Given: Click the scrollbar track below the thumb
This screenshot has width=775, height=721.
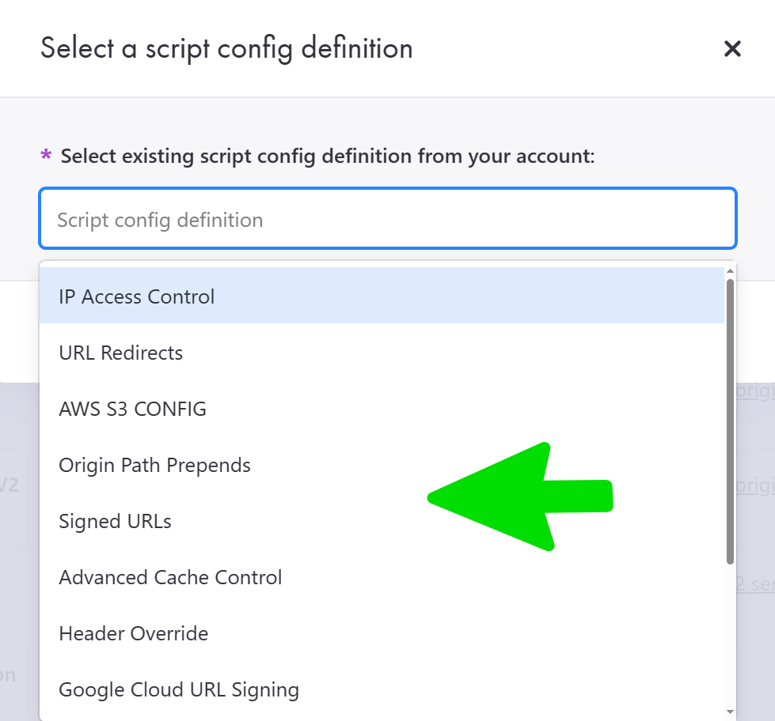Looking at the screenshot, I should pyautogui.click(x=730, y=632).
